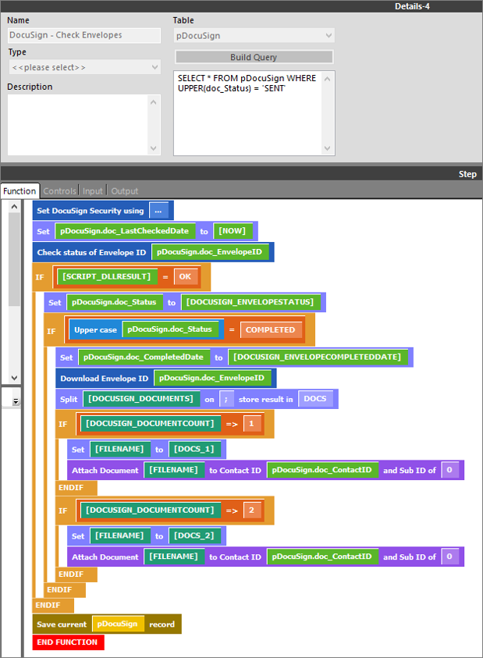Click the OK value in the first IF
This screenshot has width=483, height=658.
point(185,276)
